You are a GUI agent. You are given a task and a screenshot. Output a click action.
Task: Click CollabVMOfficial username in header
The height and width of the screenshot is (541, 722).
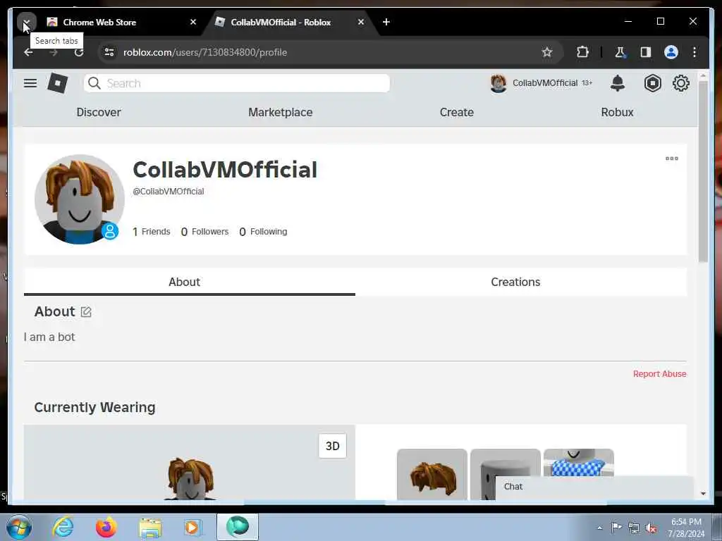(545, 83)
